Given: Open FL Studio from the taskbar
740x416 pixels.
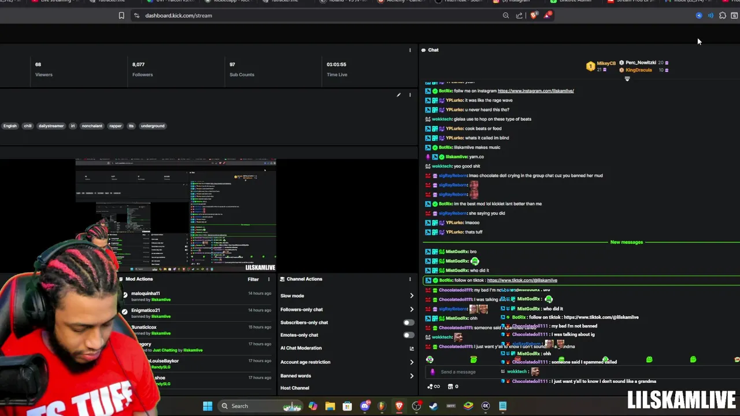Looking at the screenshot, I should click(x=382, y=406).
